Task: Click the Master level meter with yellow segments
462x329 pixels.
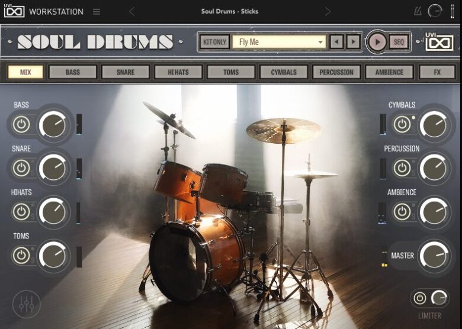Action: point(384,257)
